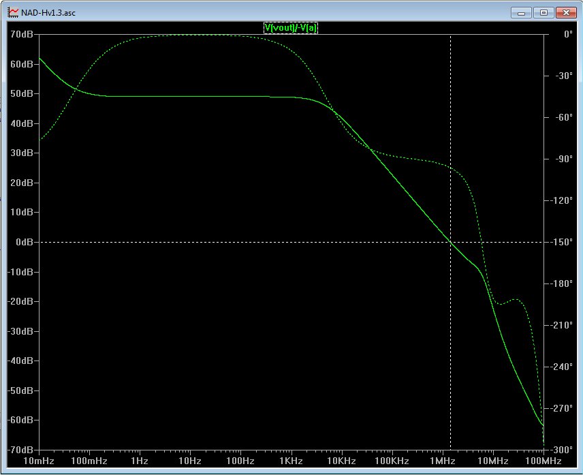Click the 0° phase axis label
583x475 pixels.
coord(568,34)
